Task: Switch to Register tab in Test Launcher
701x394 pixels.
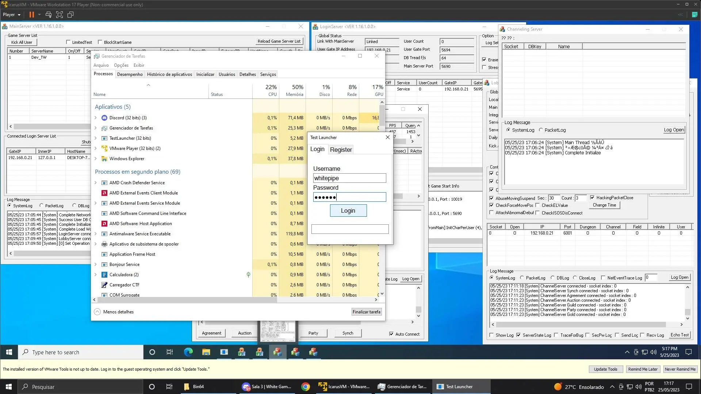Action: tap(341, 150)
